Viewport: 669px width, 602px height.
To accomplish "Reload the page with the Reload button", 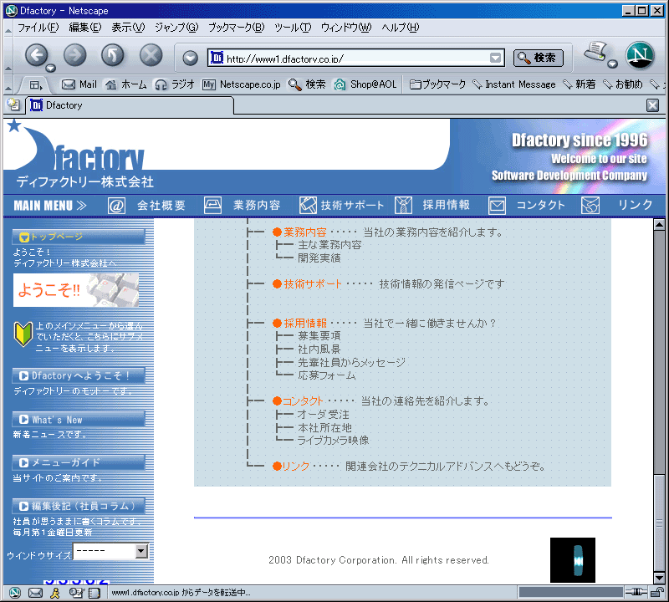I will (113, 55).
